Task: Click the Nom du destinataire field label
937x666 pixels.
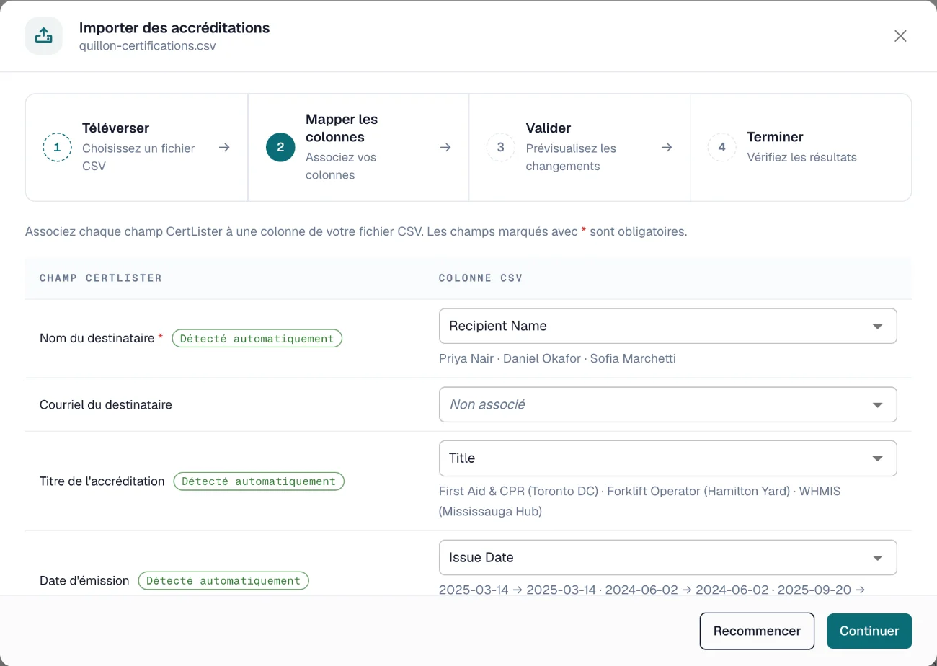Action: point(97,338)
